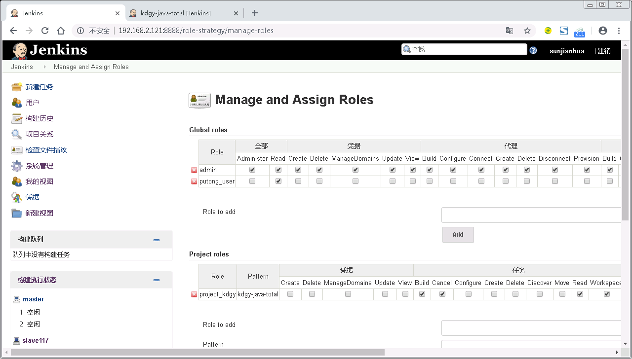This screenshot has width=632, height=359.
Task: Enable Move for the project_kdgy role
Action: [562, 294]
